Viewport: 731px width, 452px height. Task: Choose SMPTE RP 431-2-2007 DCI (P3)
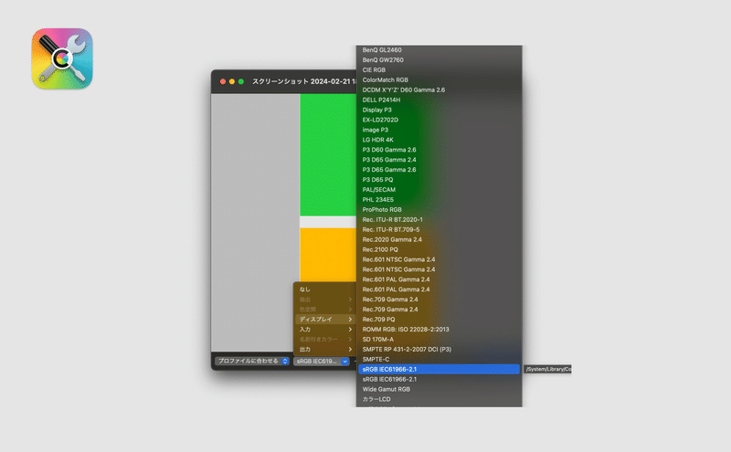[x=440, y=350]
